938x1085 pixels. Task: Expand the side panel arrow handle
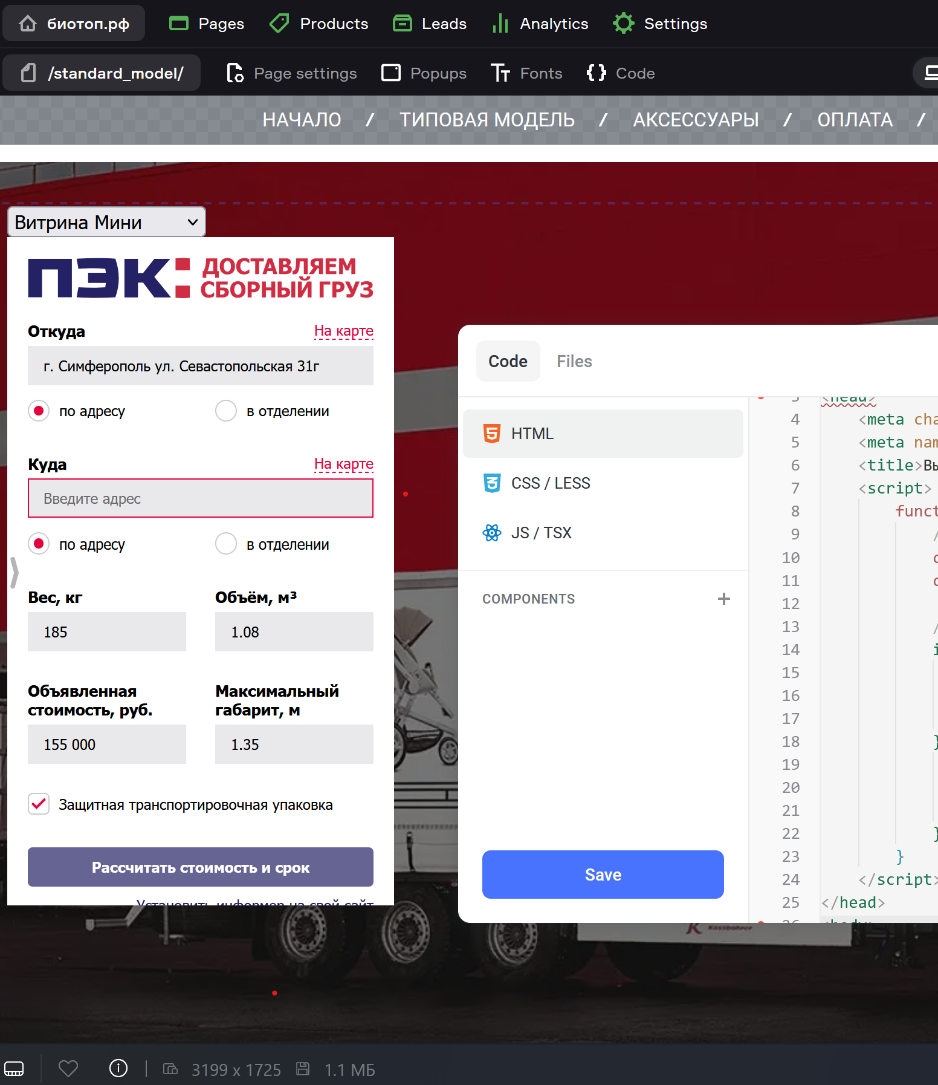pyautogui.click(x=15, y=572)
